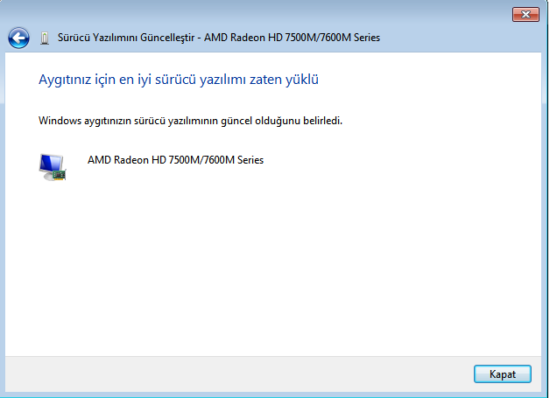The image size is (550, 398).
Task: Click the small driver device icon in title
Action: coord(45,38)
